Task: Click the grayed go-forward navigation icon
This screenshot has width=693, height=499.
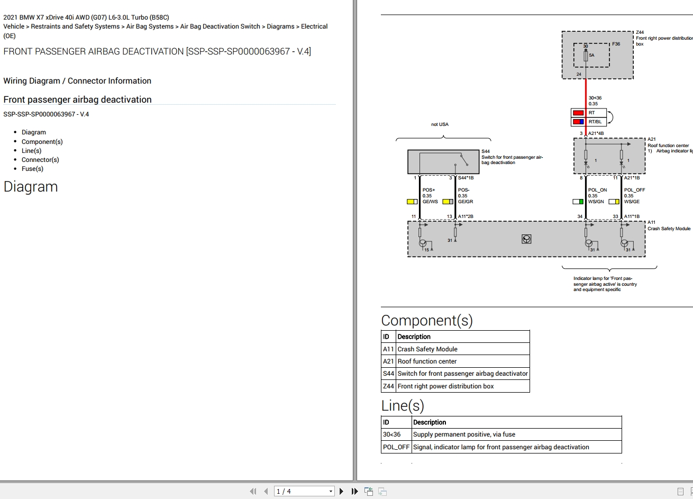Action: pos(382,491)
